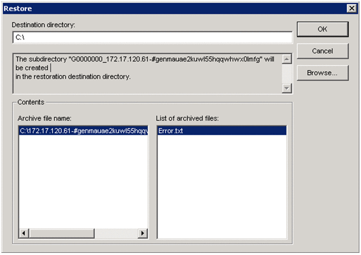Select Error.txt in archived files list
Screen dimensions: 361x255
(x=222, y=131)
